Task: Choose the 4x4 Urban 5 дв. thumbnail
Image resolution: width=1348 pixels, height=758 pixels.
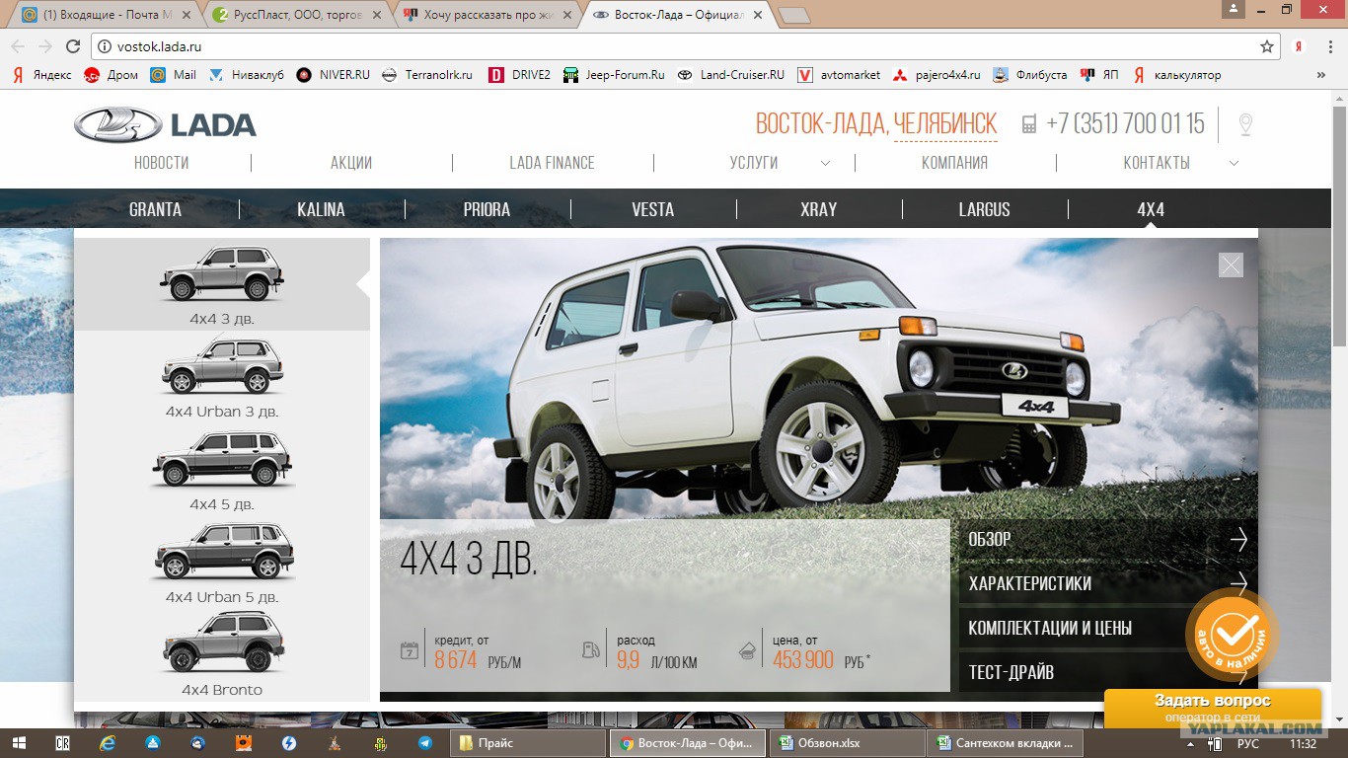Action: coord(222,563)
